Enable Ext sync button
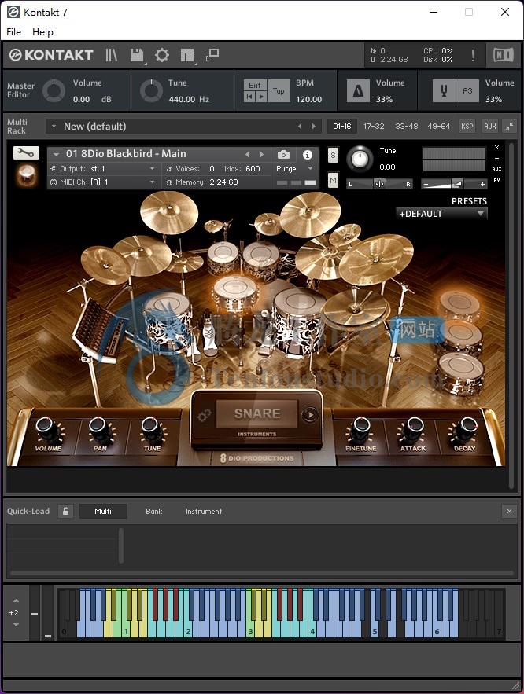Screen dimensions: 524x694 (255, 85)
